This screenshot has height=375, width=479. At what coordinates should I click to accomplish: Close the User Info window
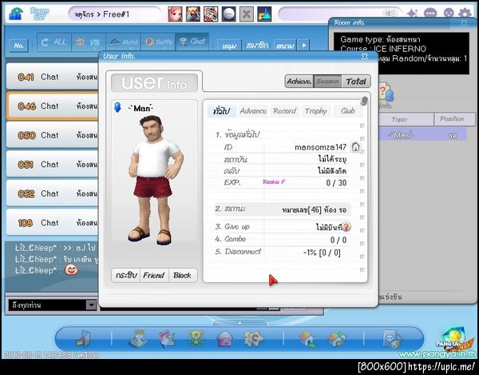pos(365,56)
